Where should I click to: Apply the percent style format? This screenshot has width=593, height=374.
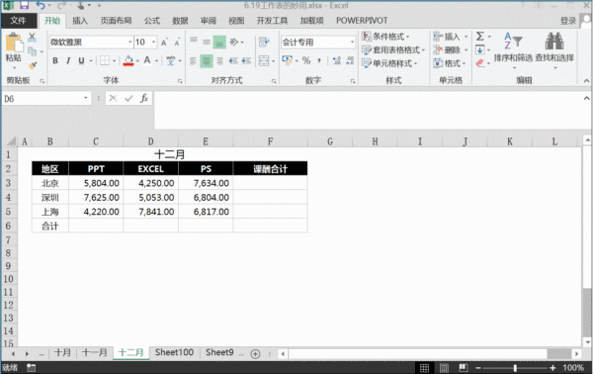pos(306,60)
